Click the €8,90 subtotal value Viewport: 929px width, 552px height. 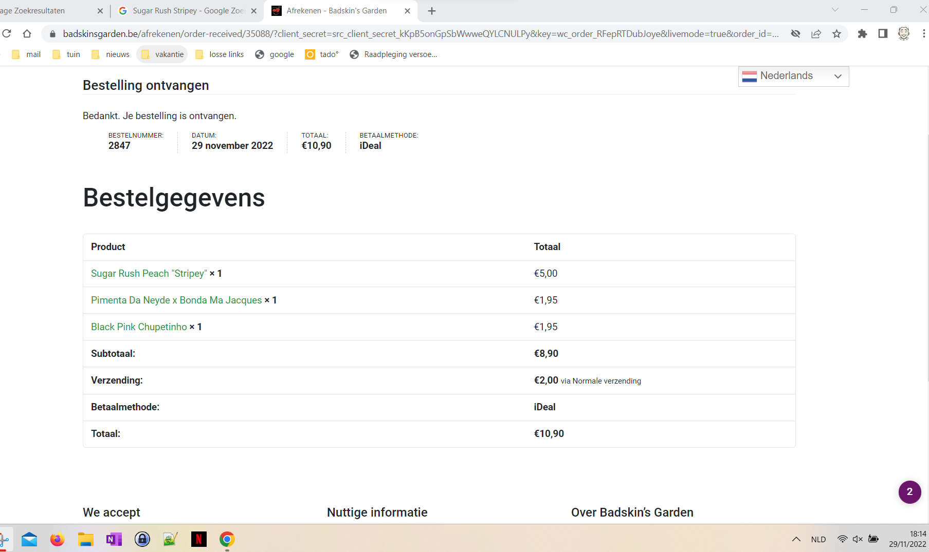coord(546,354)
